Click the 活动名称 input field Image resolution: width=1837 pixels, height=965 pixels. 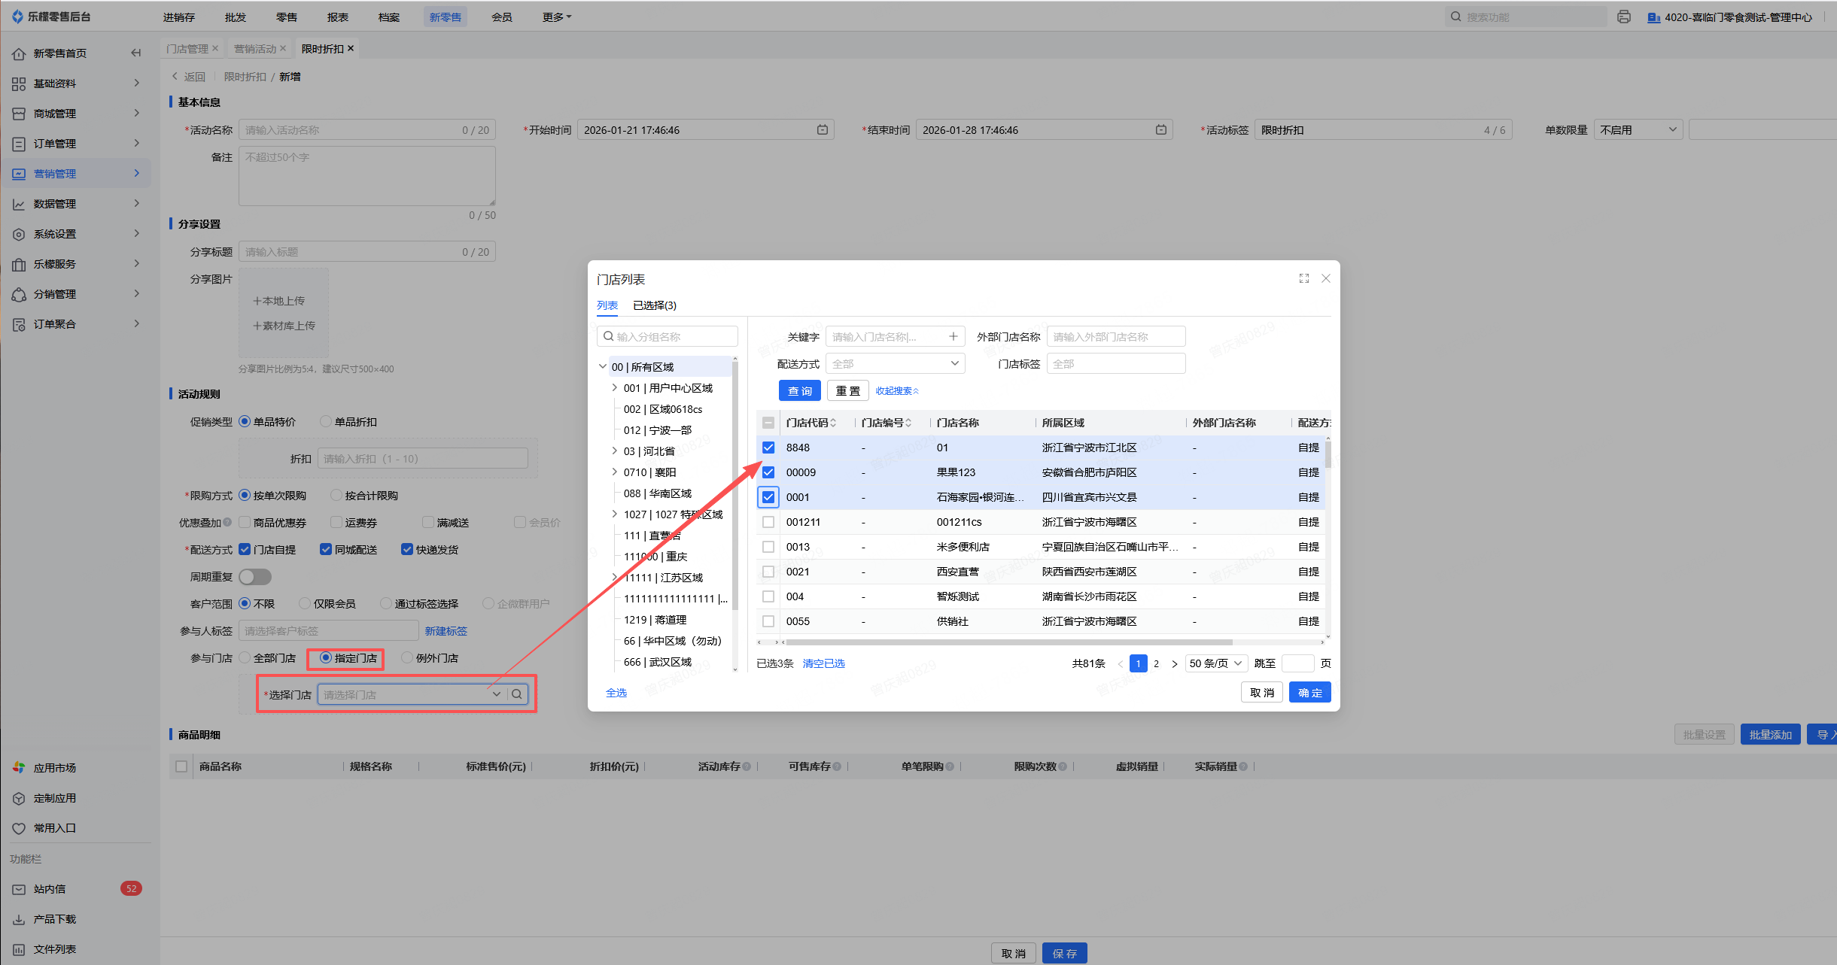[x=354, y=130]
